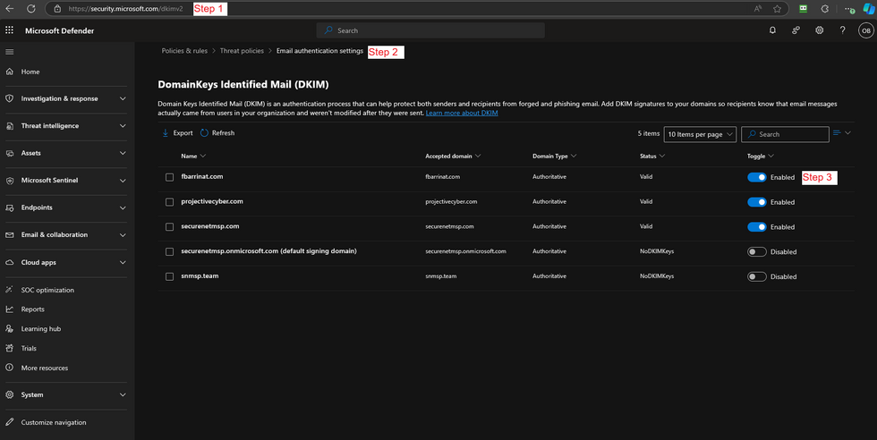877x440 pixels.
Task: Open the app launcher waffle icon
Action: (10, 30)
